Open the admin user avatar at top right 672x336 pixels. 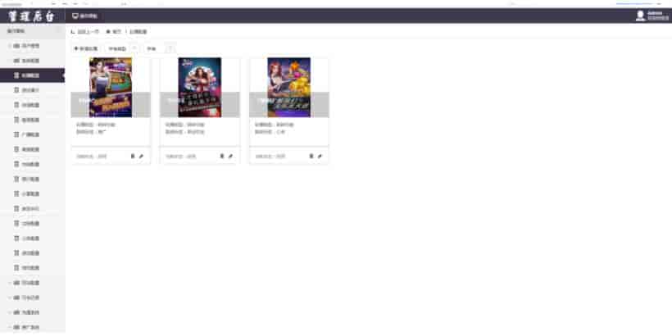click(x=640, y=16)
